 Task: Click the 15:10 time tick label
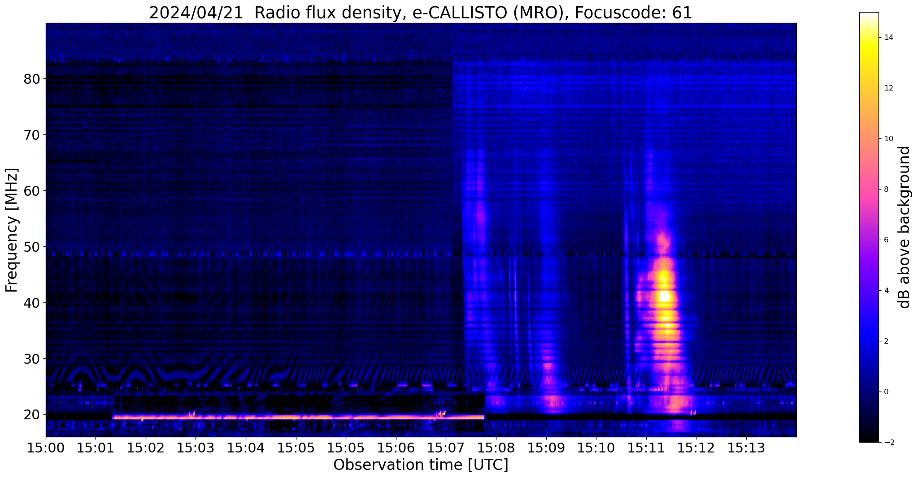click(x=596, y=448)
